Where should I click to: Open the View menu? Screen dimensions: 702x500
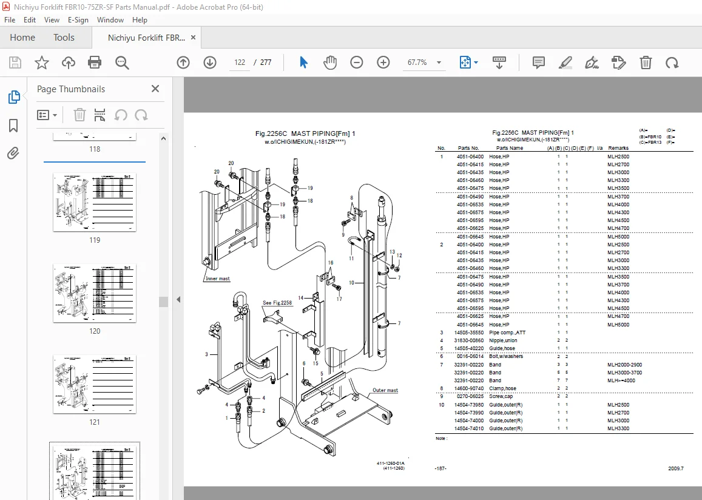pos(52,19)
